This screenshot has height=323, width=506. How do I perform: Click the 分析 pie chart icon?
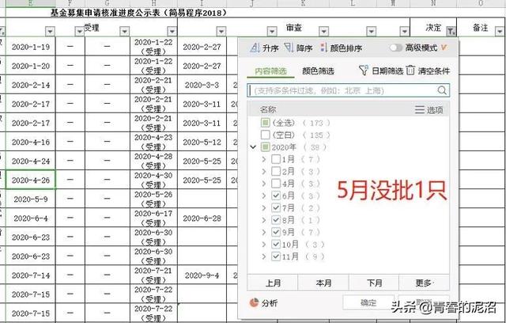click(x=254, y=302)
